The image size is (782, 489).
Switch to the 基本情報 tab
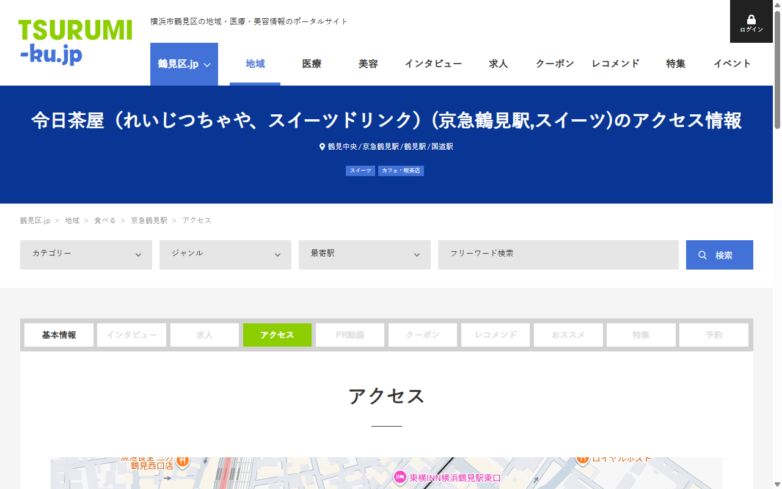click(x=59, y=335)
